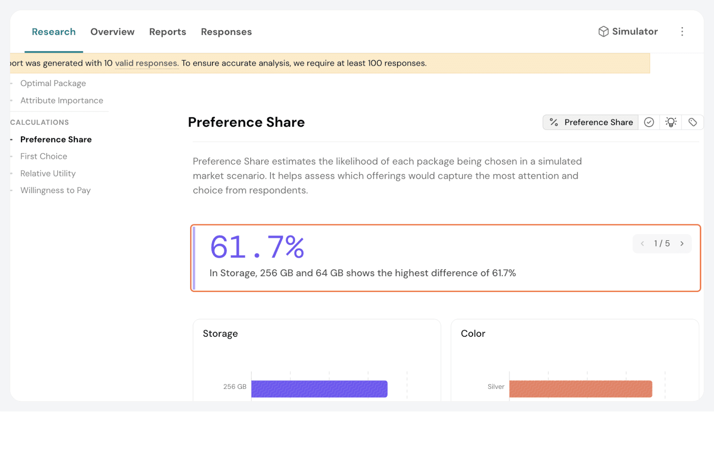Go to previous insight with left chevron
Screen dimensions: 714x450
[x=642, y=244]
